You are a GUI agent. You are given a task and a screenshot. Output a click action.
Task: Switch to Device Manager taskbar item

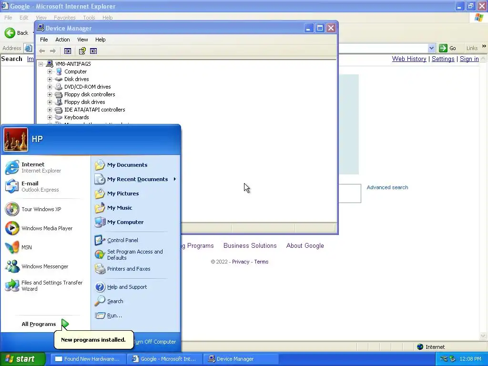pos(241,359)
